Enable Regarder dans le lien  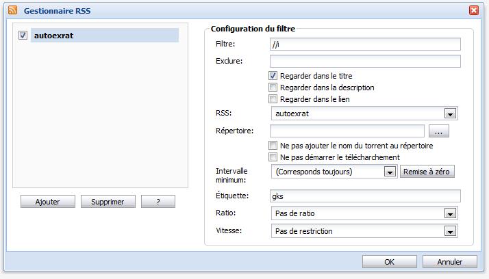(273, 99)
